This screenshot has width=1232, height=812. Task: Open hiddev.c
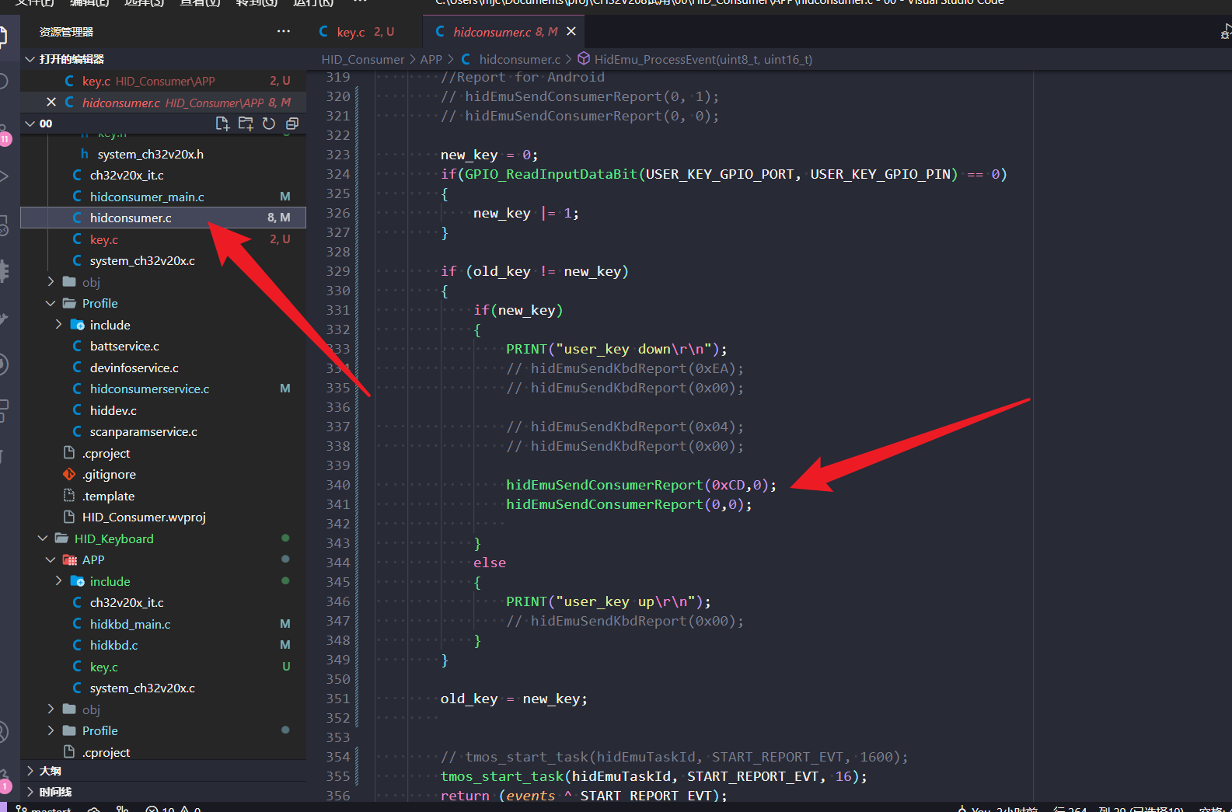(163, 410)
